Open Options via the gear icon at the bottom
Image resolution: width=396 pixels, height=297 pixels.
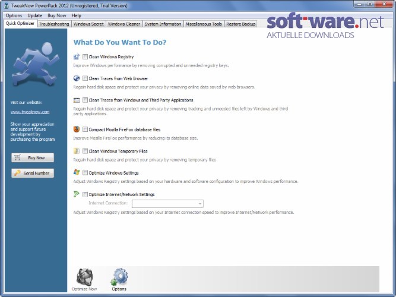tap(119, 277)
